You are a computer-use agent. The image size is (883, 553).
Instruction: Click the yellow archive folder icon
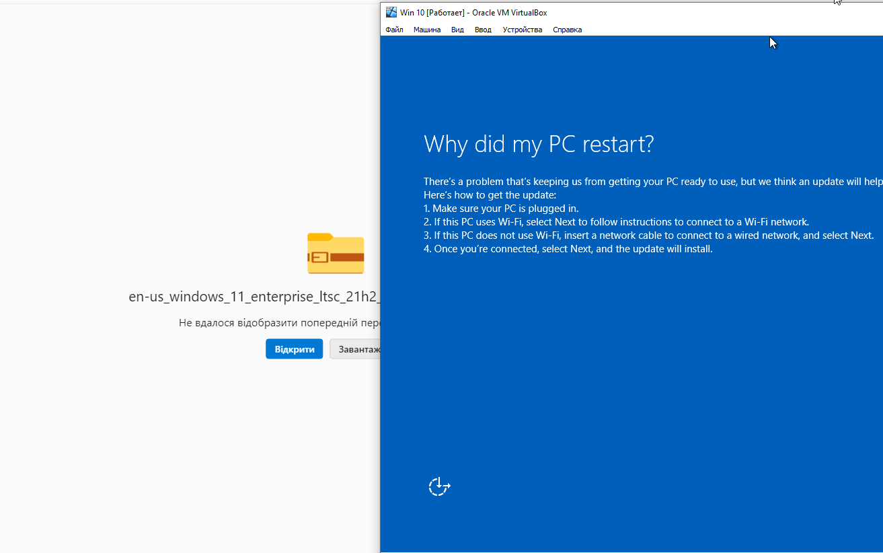pos(336,253)
